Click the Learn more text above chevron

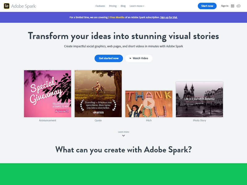coord(124,132)
